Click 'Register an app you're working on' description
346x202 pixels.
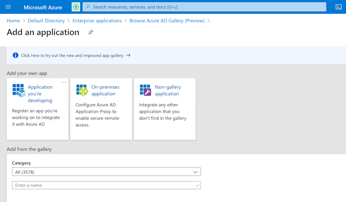[x=36, y=117]
